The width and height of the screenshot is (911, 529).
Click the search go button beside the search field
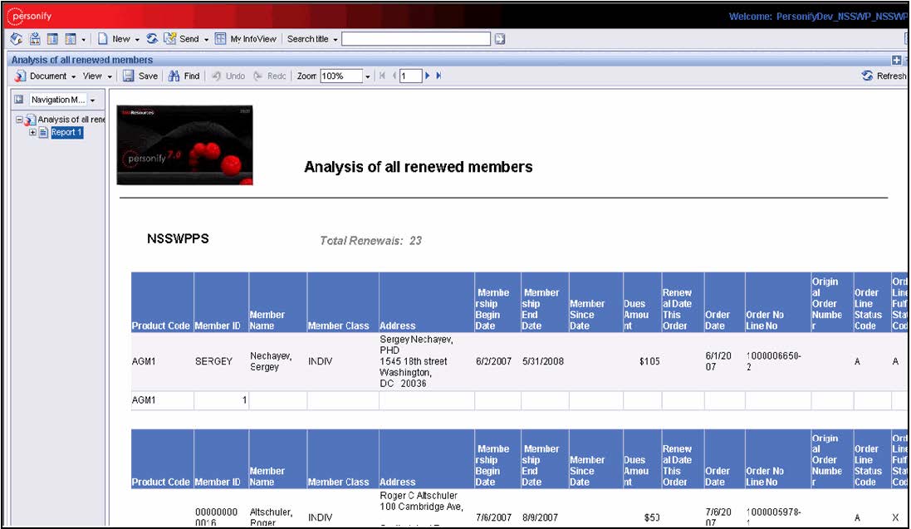coord(500,39)
